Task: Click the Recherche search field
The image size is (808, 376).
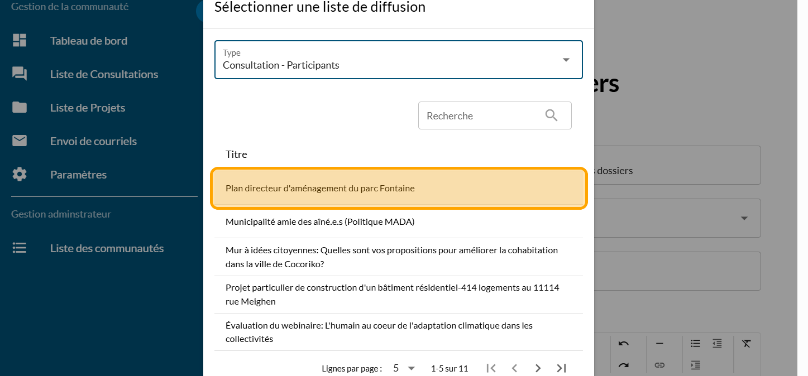Action: point(480,115)
